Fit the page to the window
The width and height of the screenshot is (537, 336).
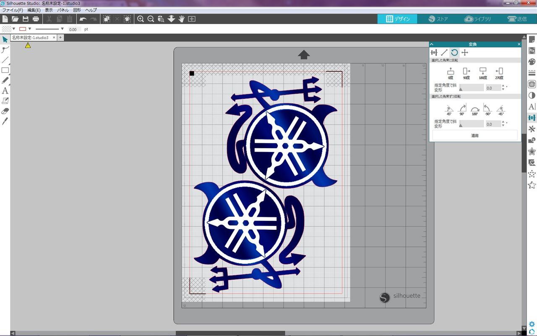point(192,19)
